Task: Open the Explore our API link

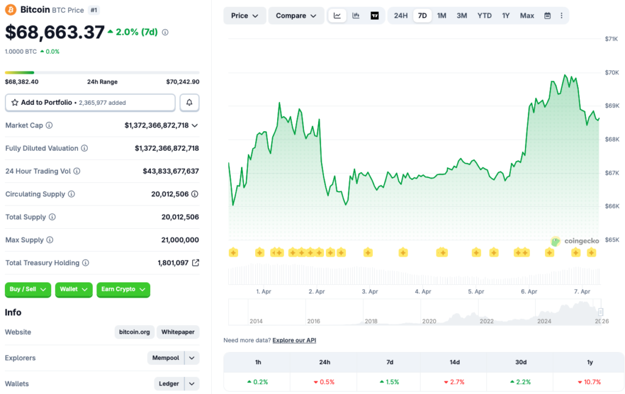Action: click(x=294, y=340)
